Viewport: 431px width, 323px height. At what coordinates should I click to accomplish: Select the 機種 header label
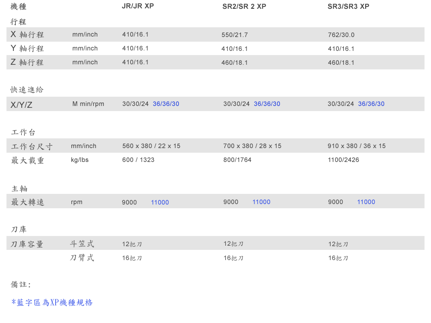coord(18,6)
